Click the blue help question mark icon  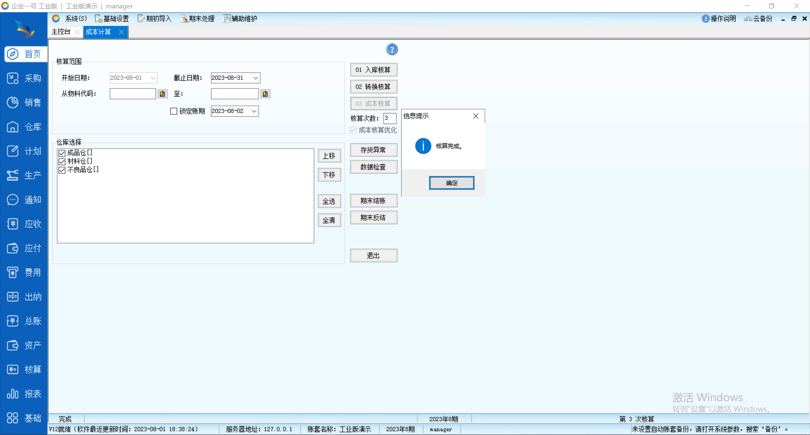(x=392, y=50)
